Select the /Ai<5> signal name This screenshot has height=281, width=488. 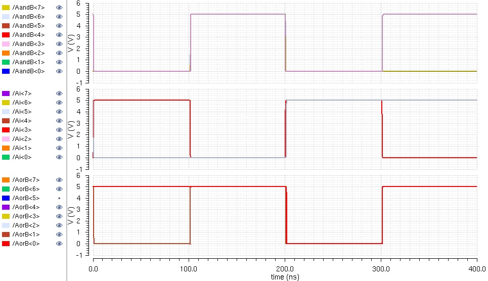click(x=22, y=111)
